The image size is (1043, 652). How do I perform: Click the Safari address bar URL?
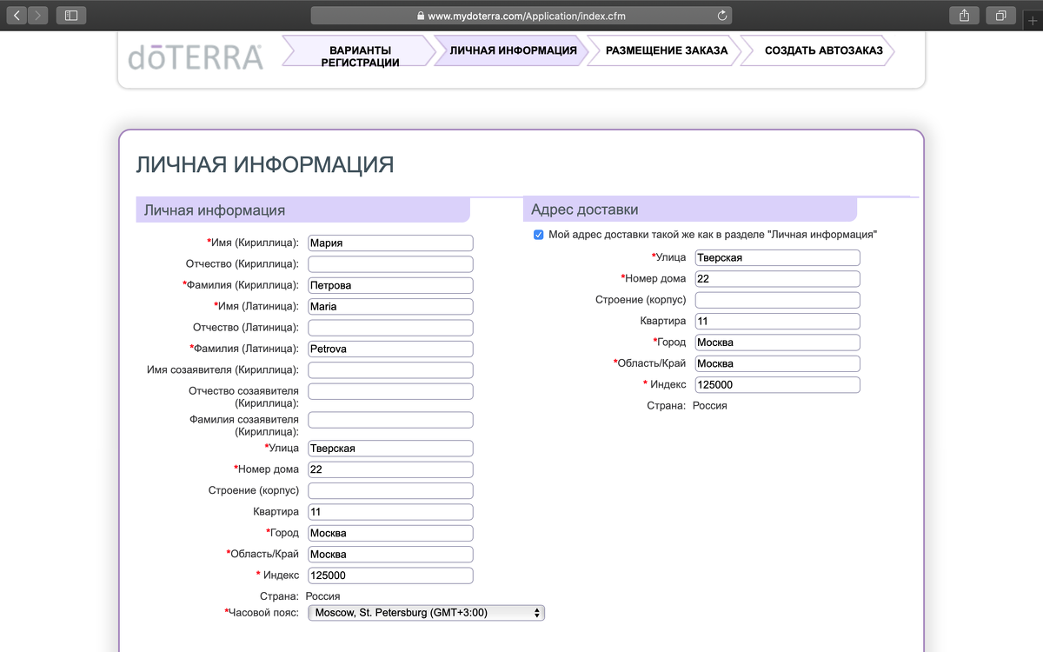(x=527, y=16)
